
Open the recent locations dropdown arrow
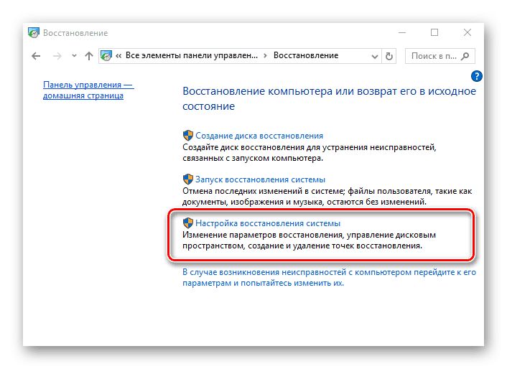pyautogui.click(x=73, y=56)
